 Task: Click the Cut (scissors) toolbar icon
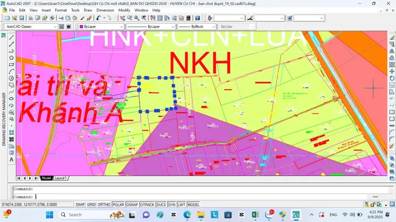pyautogui.click(x=61, y=18)
